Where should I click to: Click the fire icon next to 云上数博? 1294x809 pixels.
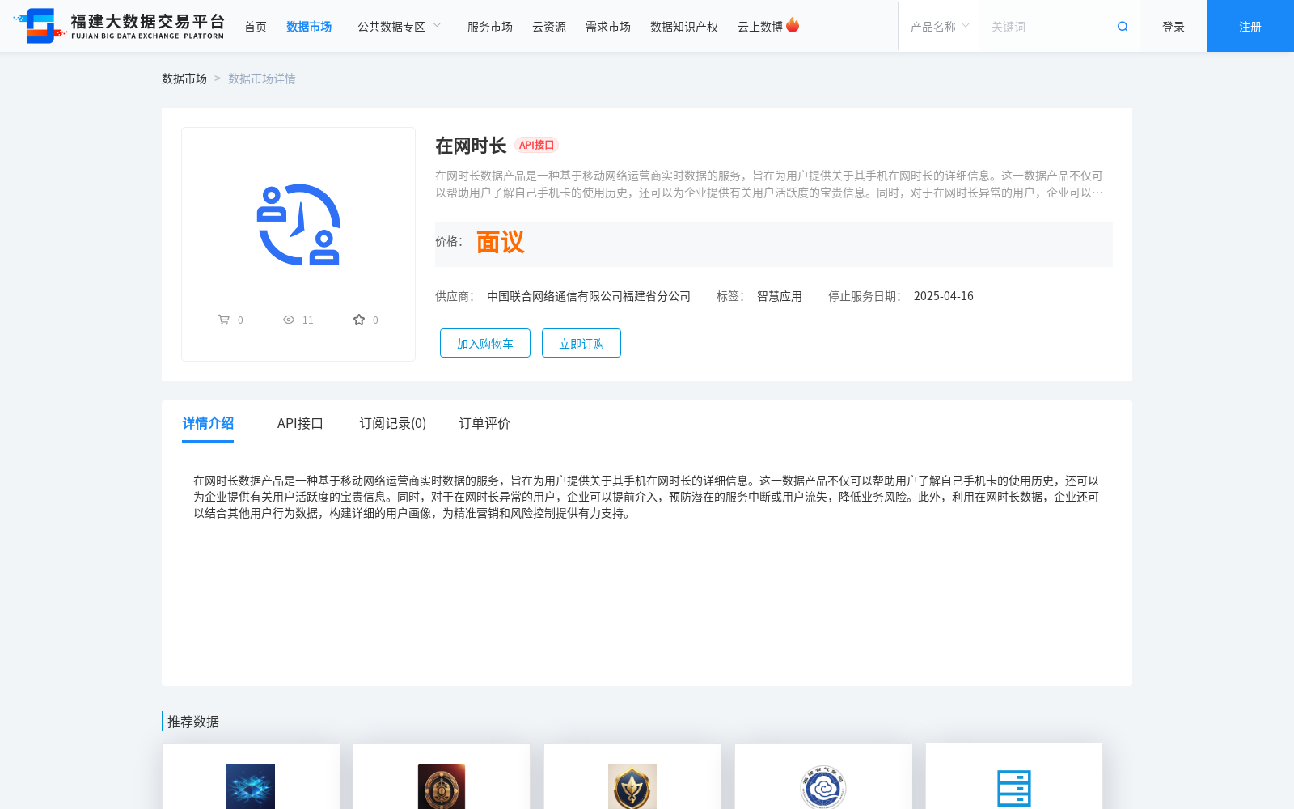tap(793, 25)
